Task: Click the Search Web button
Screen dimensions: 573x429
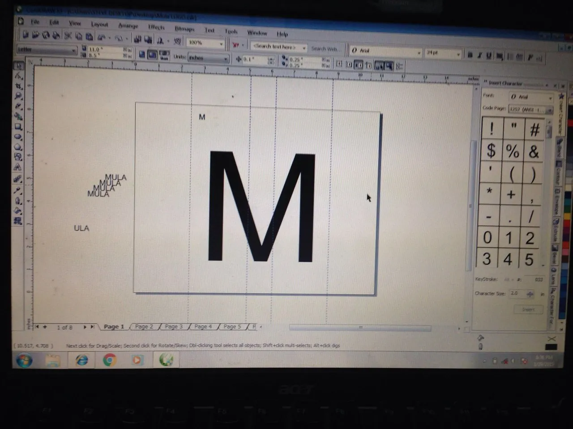Action: tap(324, 49)
